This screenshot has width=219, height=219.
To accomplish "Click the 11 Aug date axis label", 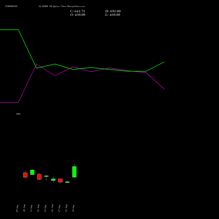I will (31, 208).
